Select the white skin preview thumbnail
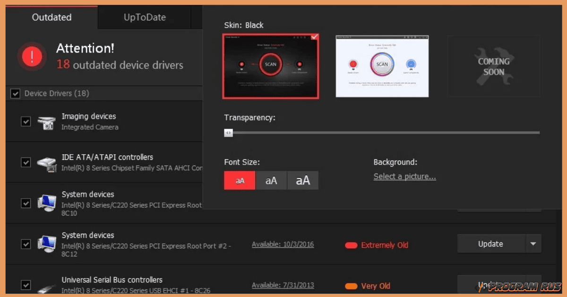The width and height of the screenshot is (567, 297). coord(382,66)
